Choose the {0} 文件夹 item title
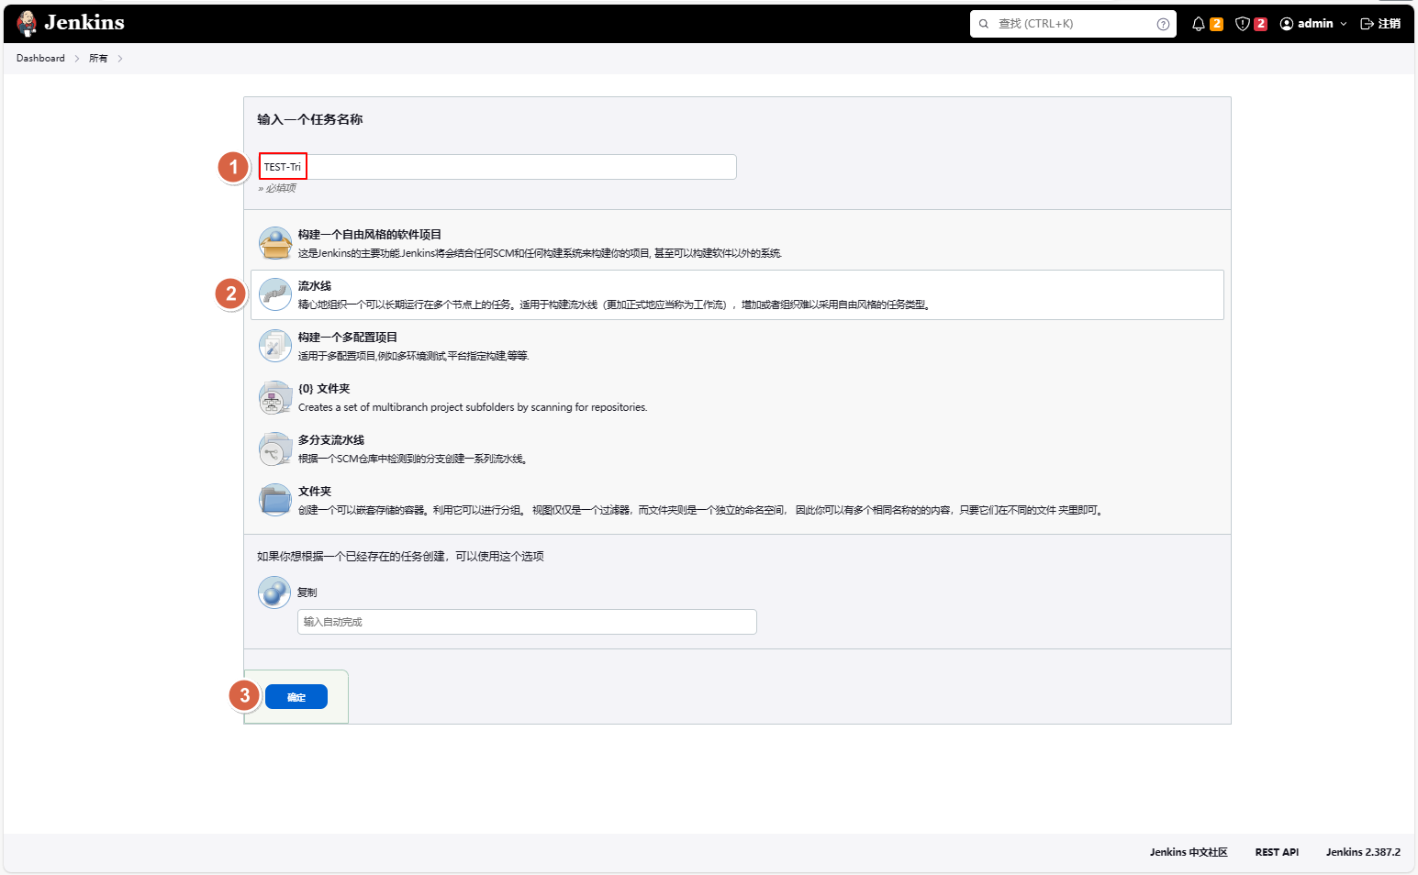The width and height of the screenshot is (1418, 875). [324, 389]
